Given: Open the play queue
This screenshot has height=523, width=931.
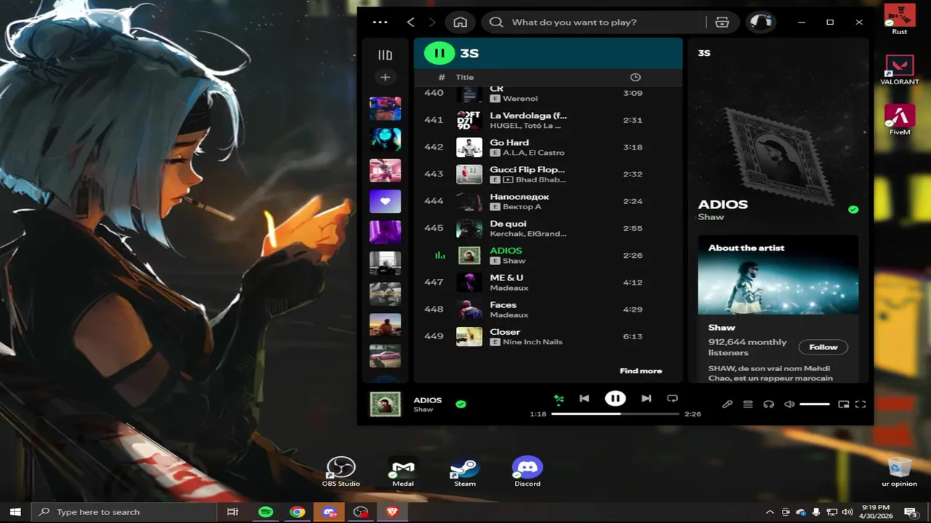Looking at the screenshot, I should click(748, 404).
